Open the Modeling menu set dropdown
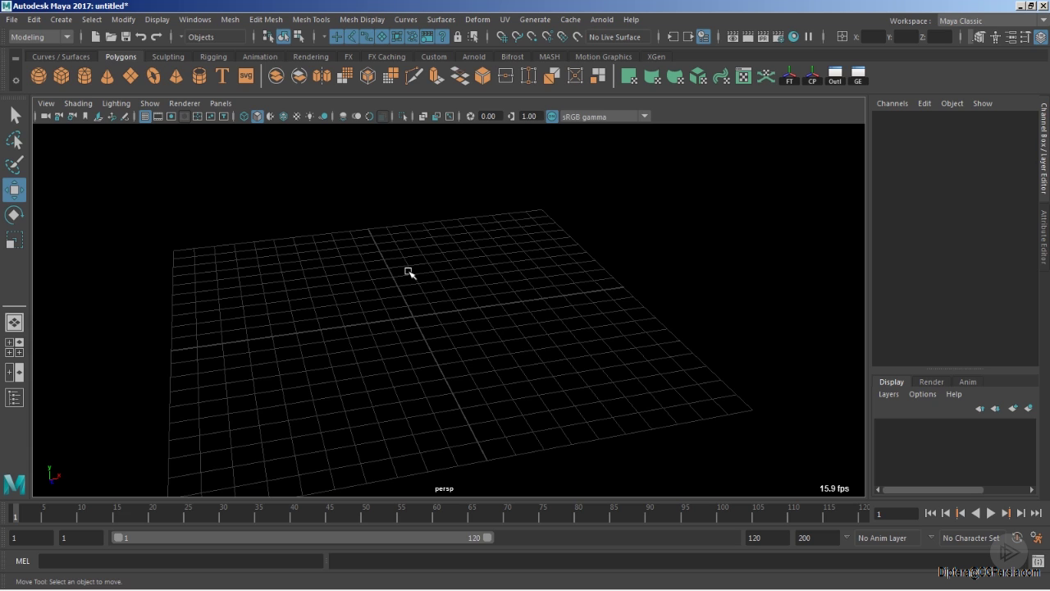1050x591 pixels. click(x=41, y=37)
